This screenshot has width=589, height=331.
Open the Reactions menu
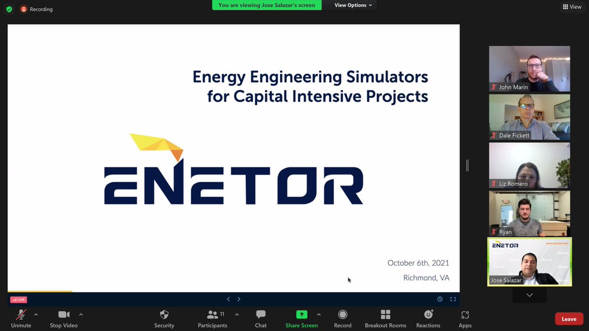click(428, 319)
